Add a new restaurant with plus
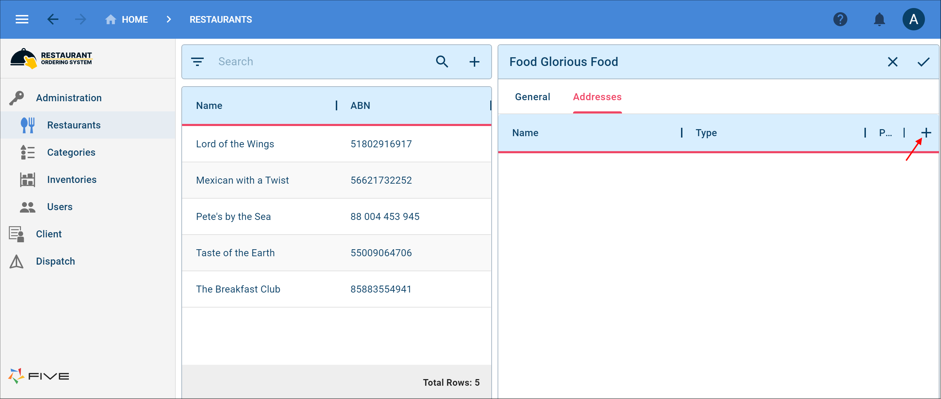941x399 pixels. (x=474, y=62)
